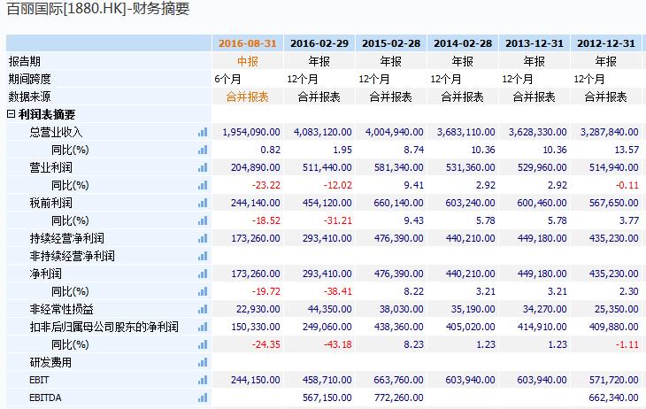Open chart icon for 扣非后归属母公司股东的净利润
The width and height of the screenshot is (646, 409).
click(203, 327)
